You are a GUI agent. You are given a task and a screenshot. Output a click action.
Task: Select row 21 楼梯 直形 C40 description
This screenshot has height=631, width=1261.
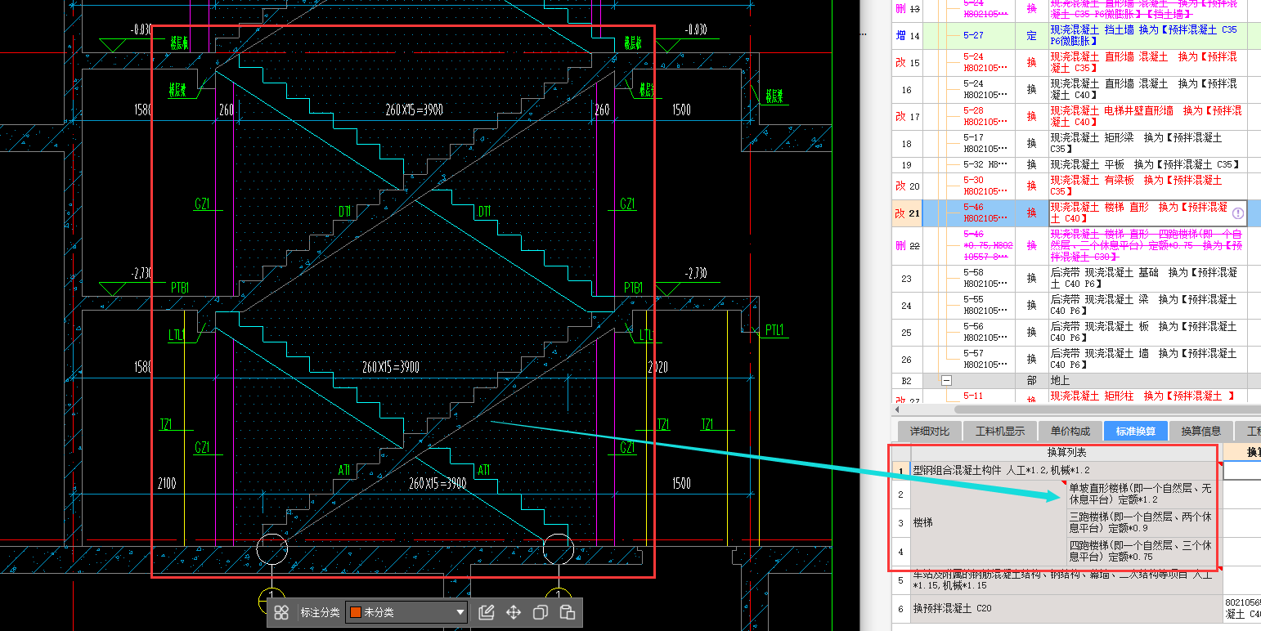[1147, 213]
